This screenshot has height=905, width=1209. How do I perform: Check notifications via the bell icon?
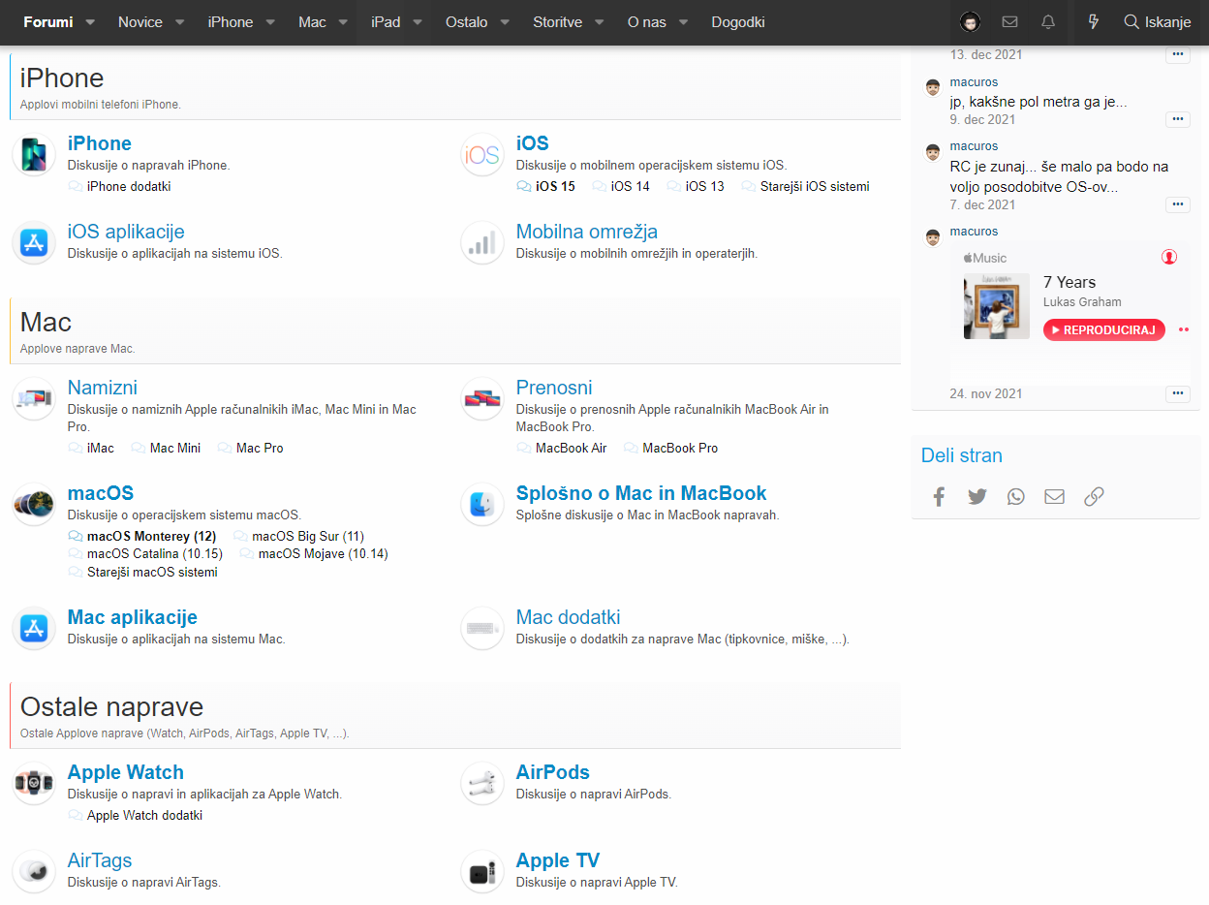pyautogui.click(x=1048, y=22)
